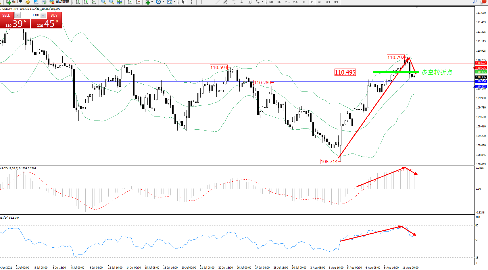Switch to the D1 timeframe

click(x=320, y=2)
